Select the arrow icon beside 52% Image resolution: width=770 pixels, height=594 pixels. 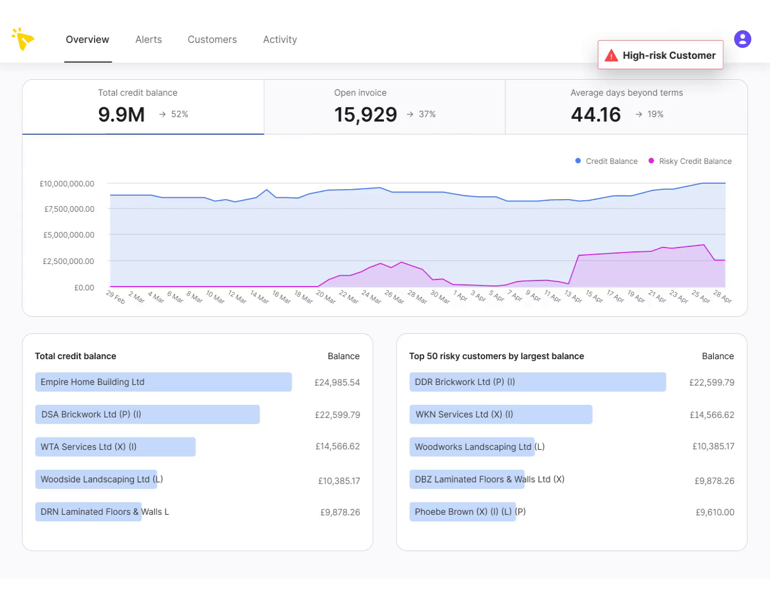click(x=162, y=114)
